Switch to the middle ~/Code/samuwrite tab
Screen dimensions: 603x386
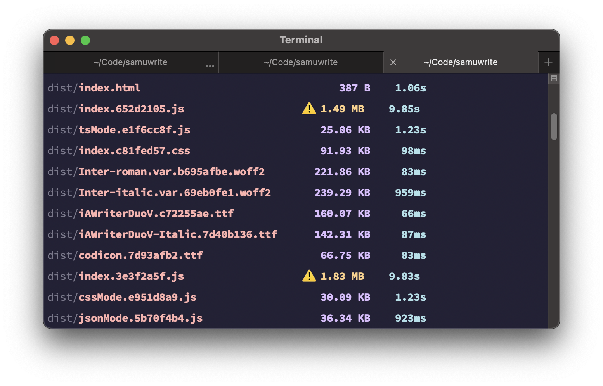pos(301,62)
